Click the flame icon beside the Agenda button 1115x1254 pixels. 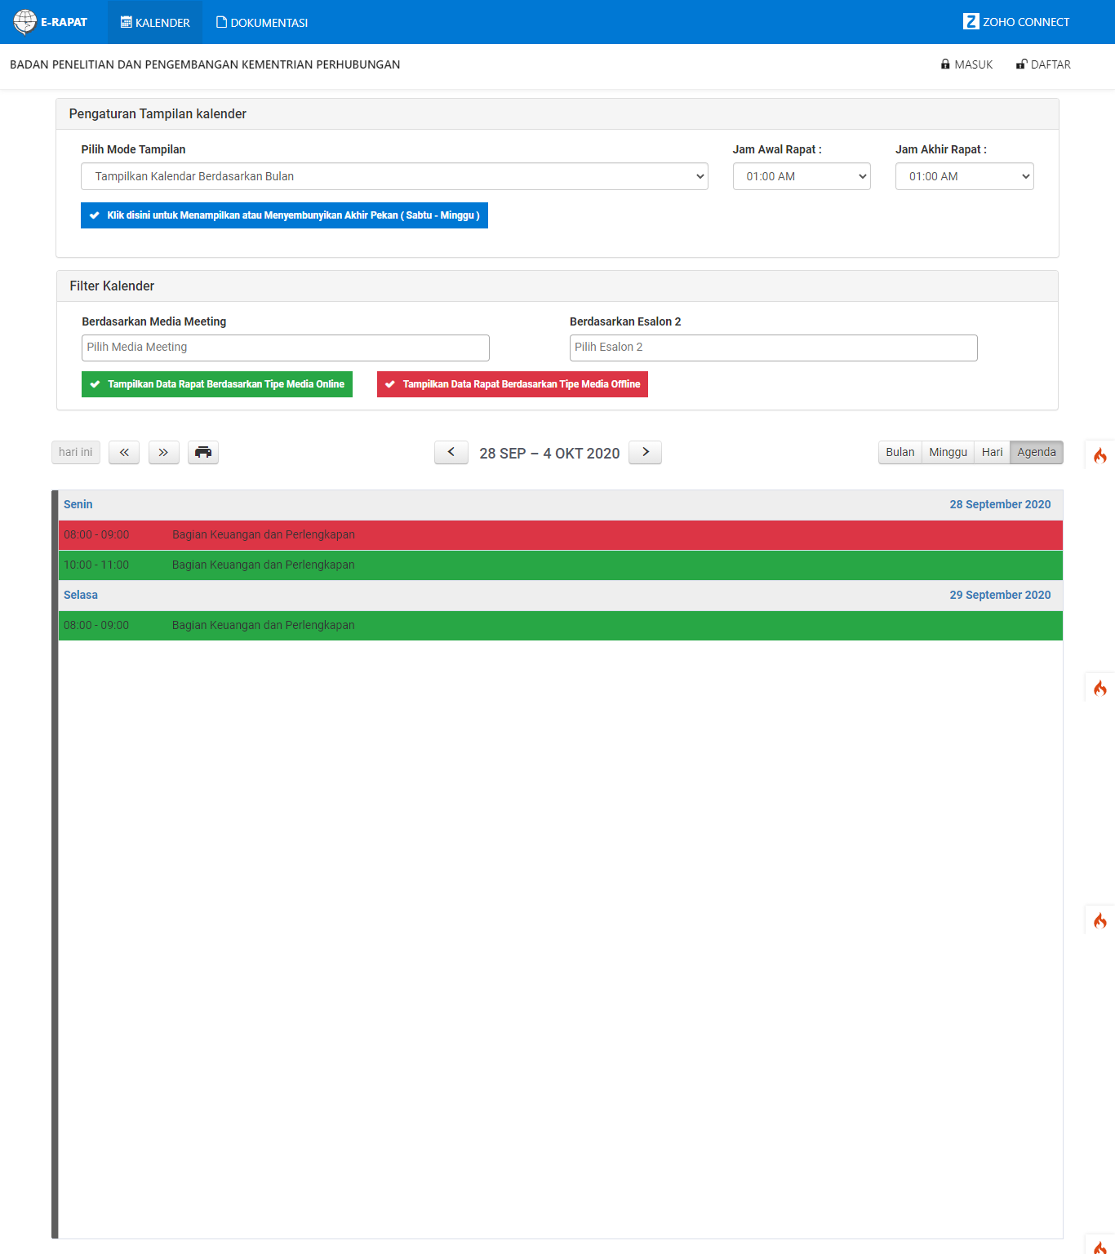coord(1100,455)
